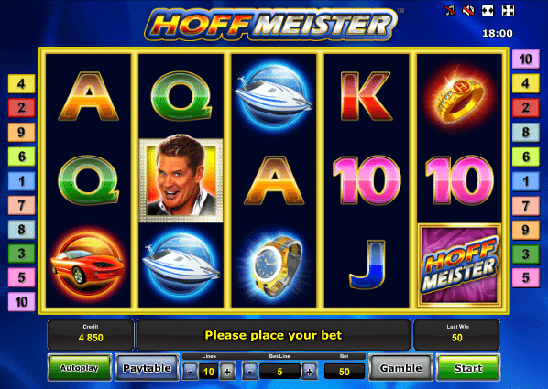Screen dimensions: 548x389
Task: Toggle the music mute icon
Action: click(450, 10)
